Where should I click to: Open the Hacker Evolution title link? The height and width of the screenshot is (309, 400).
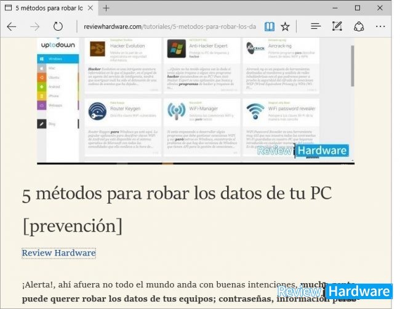coord(127,46)
